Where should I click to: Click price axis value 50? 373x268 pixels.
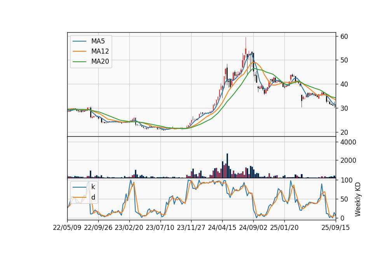344,60
